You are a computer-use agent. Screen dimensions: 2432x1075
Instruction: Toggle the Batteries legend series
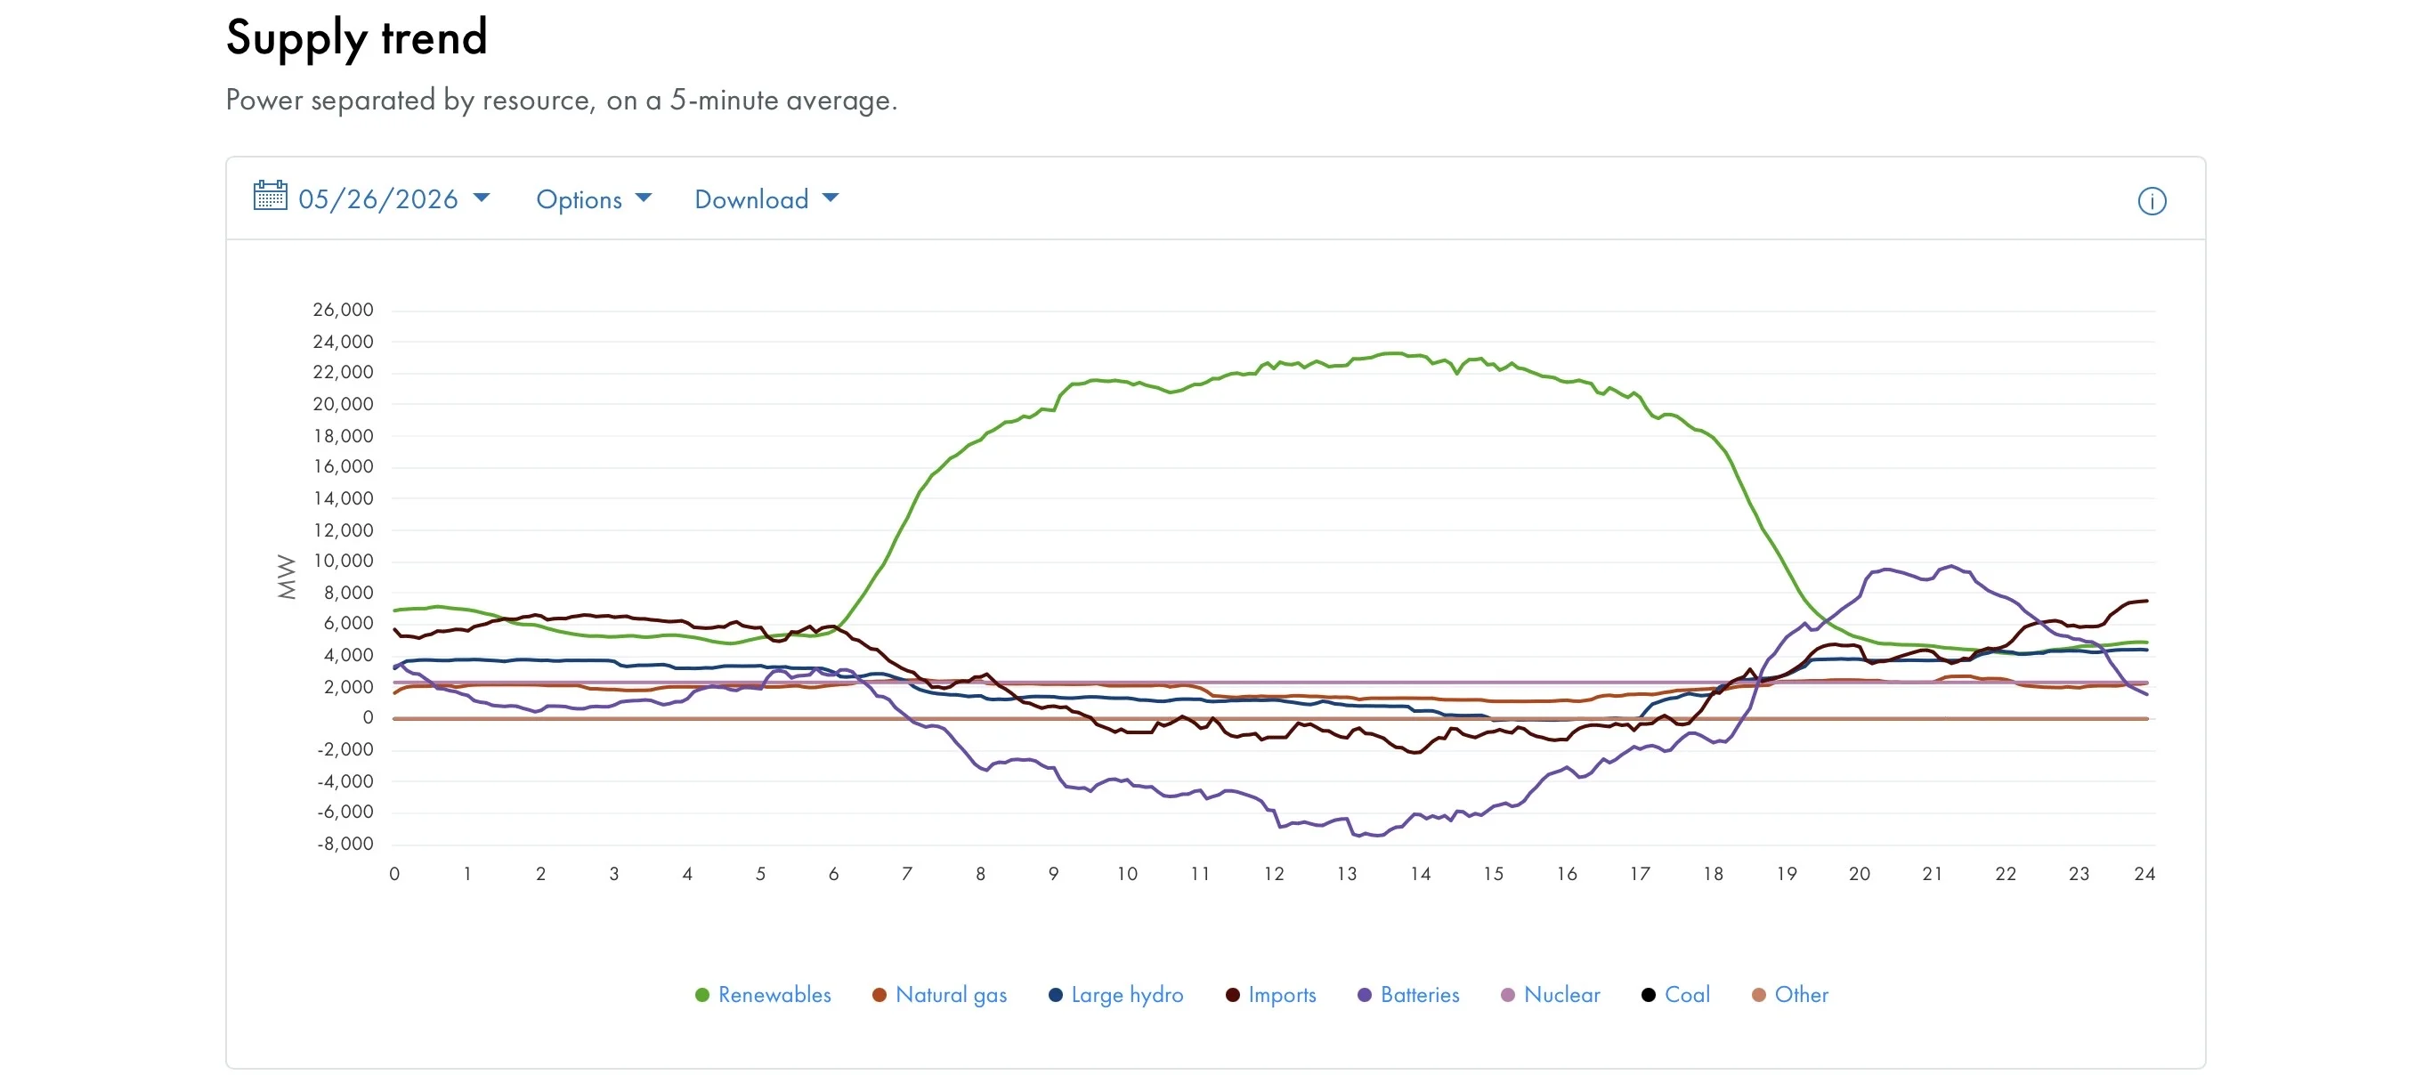click(x=1408, y=995)
